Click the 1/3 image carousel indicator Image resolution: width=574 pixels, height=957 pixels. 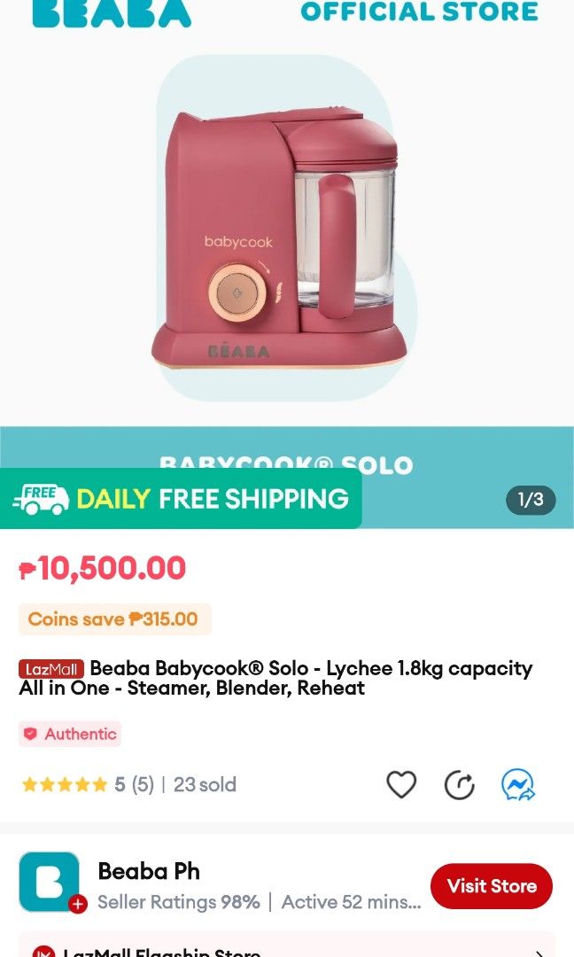tap(529, 501)
